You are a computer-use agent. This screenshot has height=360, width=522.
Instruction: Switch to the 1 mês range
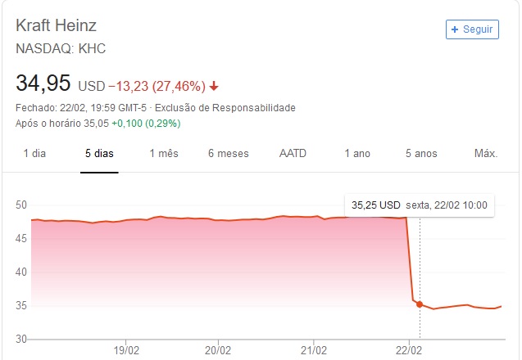[164, 154]
